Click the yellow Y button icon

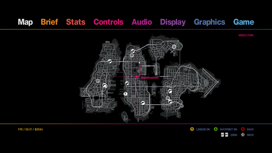coord(192,129)
